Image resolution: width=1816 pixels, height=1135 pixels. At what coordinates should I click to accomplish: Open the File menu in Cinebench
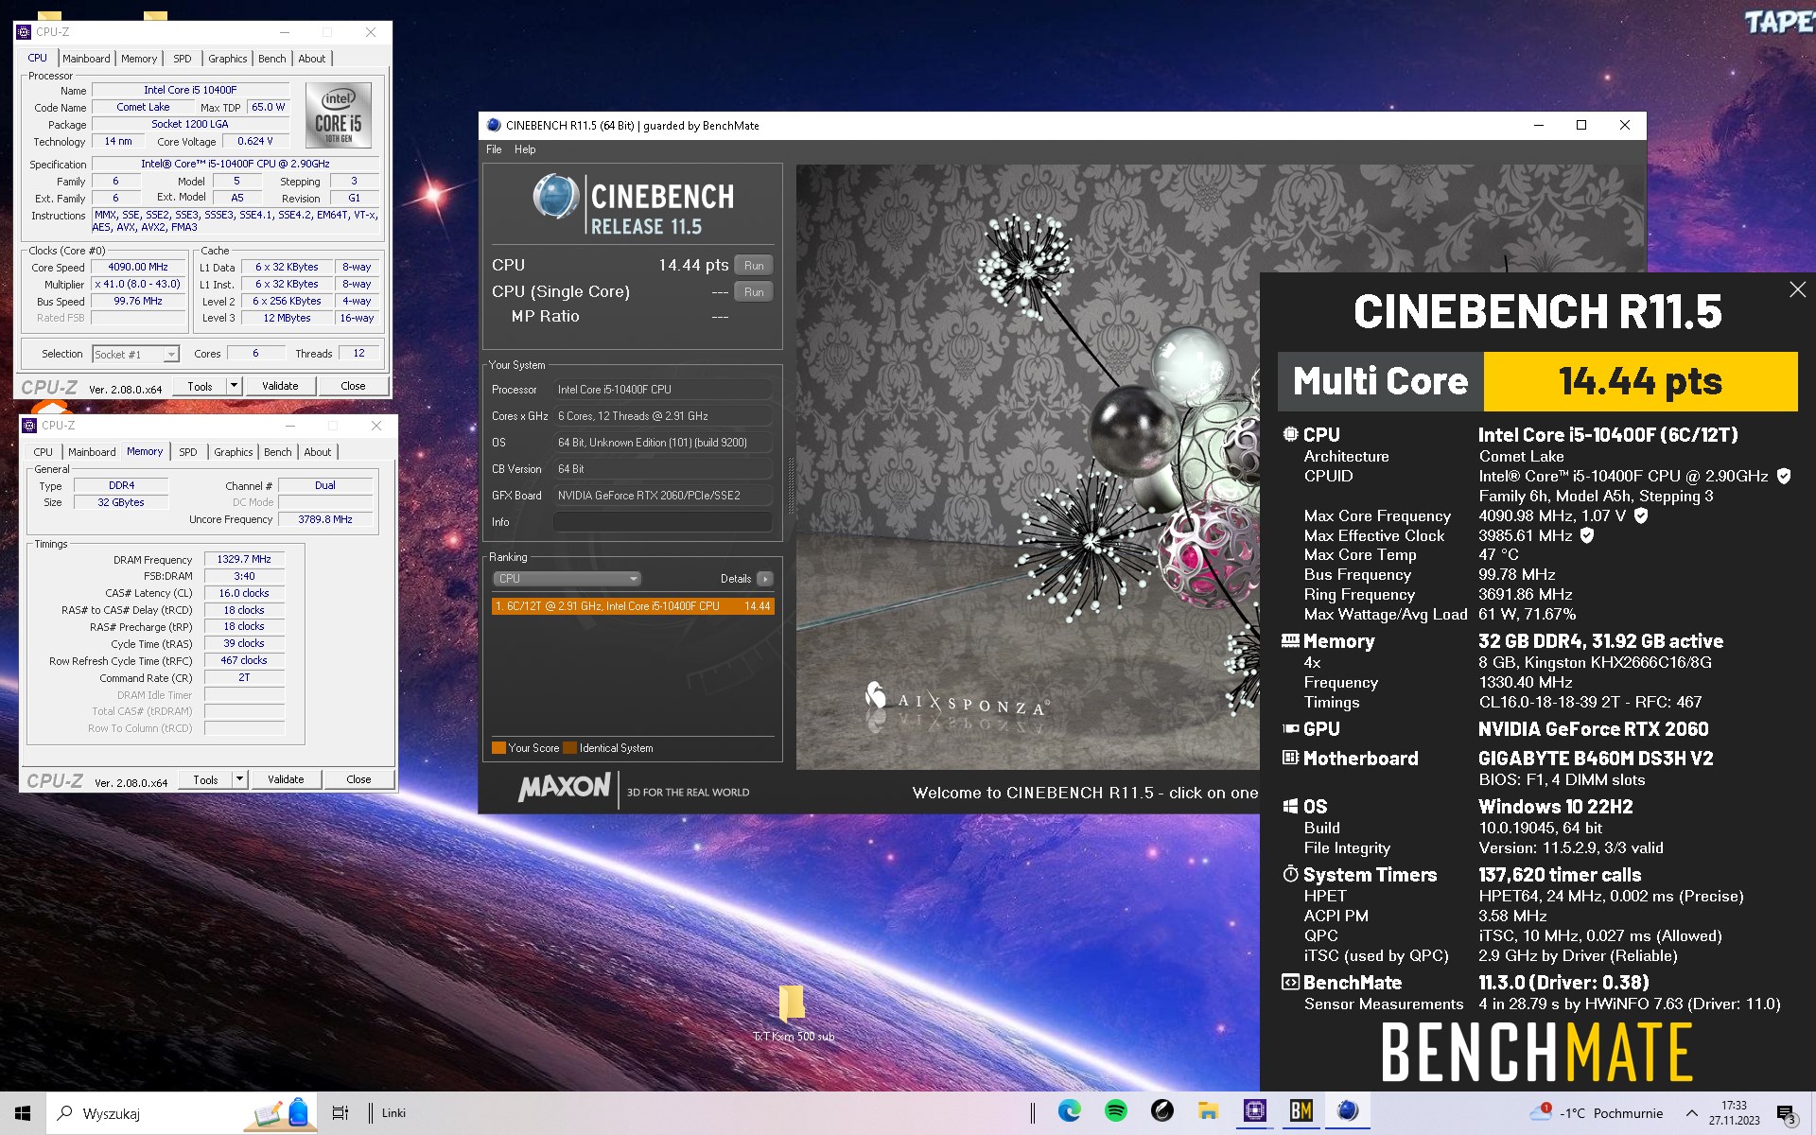point(494,149)
